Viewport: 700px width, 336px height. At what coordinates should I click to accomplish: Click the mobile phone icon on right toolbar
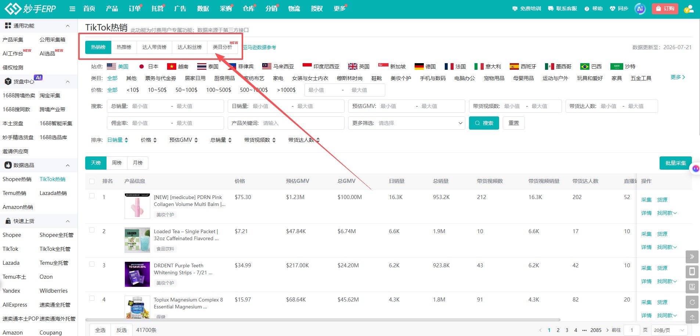coord(692,272)
